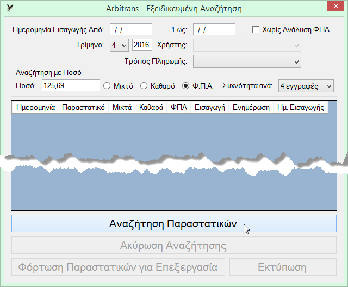
Task: Click the Ποσό amount field with 125,69
Action: tap(71, 85)
